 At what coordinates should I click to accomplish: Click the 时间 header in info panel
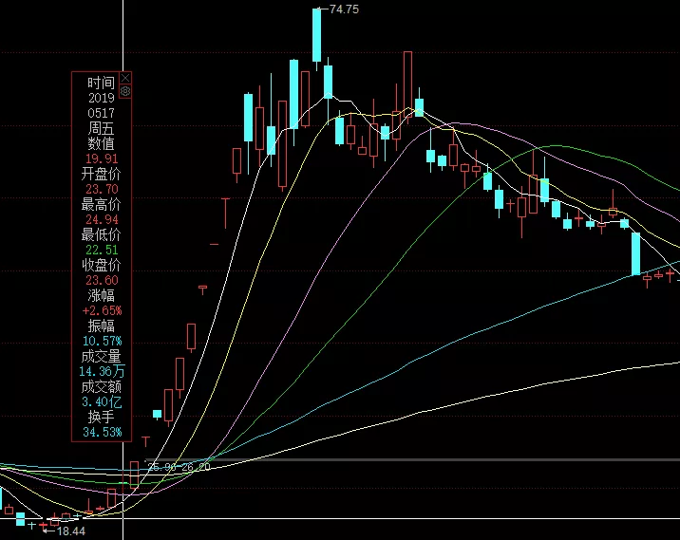101,83
